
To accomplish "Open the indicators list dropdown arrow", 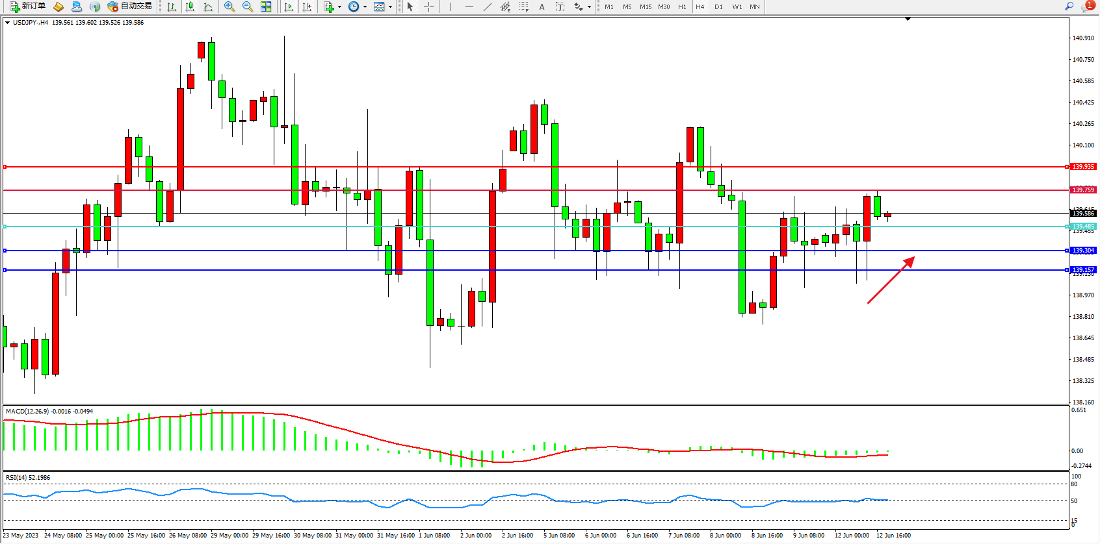I will point(339,7).
